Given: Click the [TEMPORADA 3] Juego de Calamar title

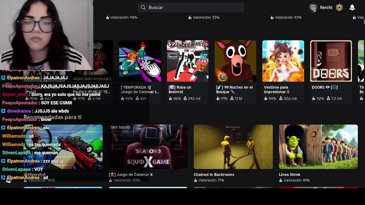Looking at the screenshot, I should [x=139, y=90].
